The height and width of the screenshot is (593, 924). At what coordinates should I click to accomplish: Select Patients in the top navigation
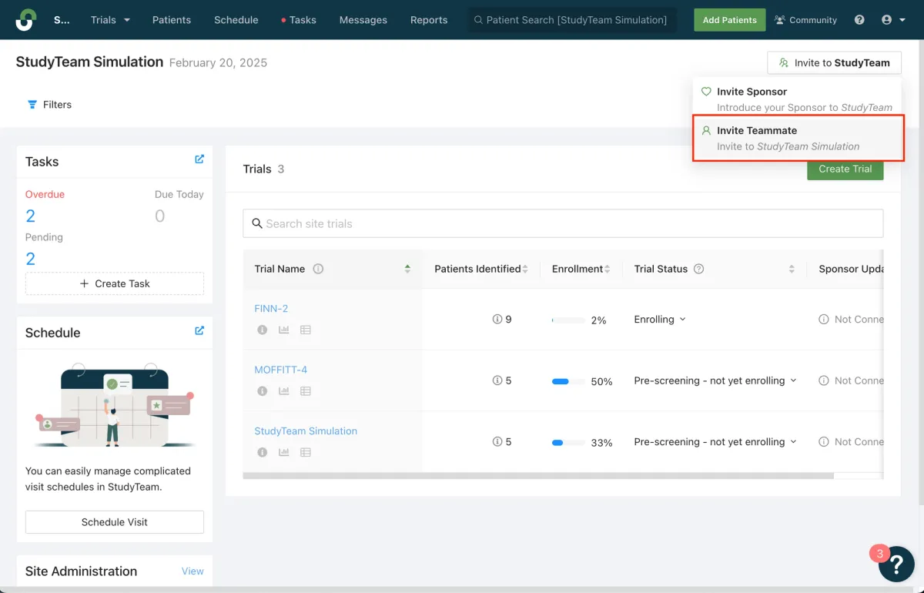click(x=172, y=20)
